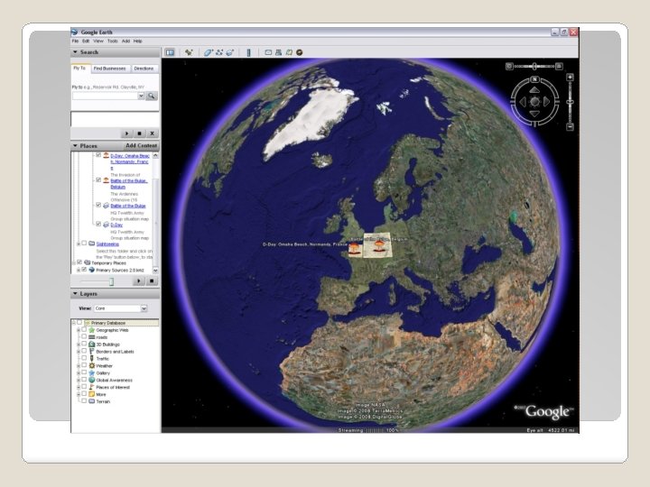Open the Ruler tool in toolbar
650x487 pixels.
(249, 52)
